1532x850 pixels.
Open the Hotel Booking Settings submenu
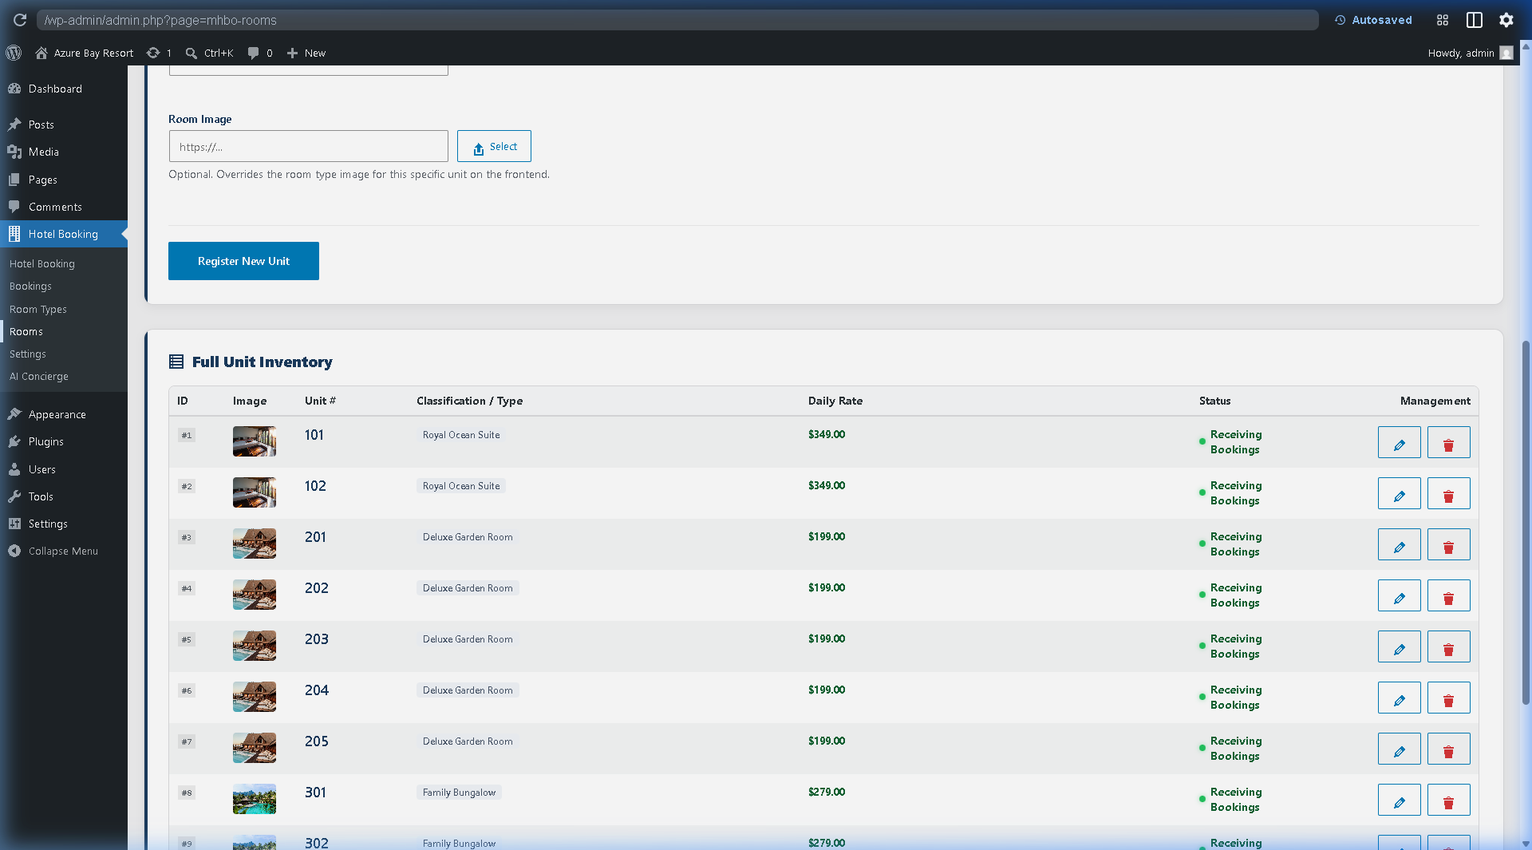pos(28,354)
